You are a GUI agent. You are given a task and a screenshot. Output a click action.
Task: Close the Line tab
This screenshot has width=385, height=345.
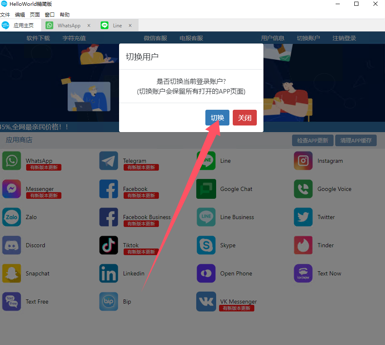[x=130, y=26]
